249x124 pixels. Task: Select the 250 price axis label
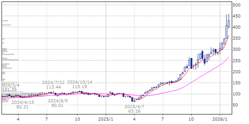[x=237, y=60]
